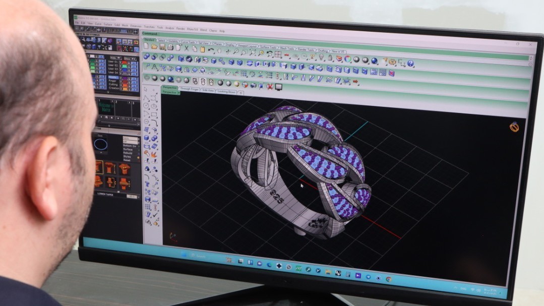Select the Print icon in Standard toolbar
This screenshot has width=544, height=306.
tap(170, 47)
